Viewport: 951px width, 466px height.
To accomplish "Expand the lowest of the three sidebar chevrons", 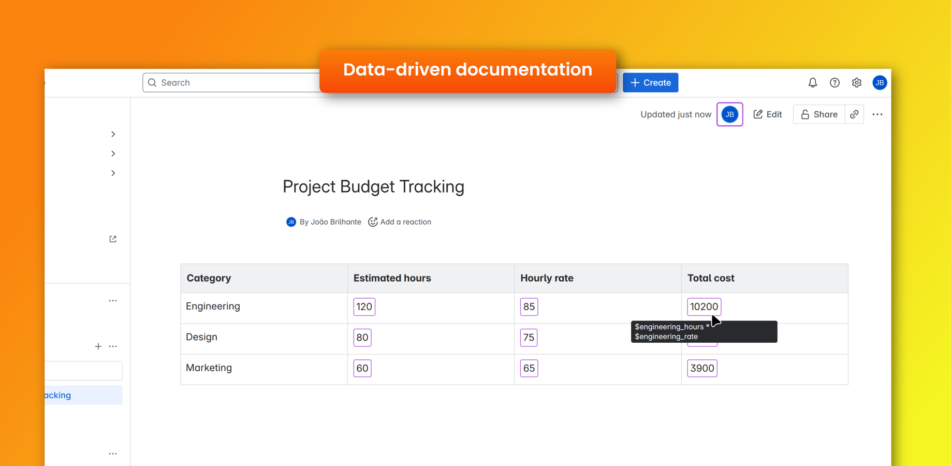I will pyautogui.click(x=113, y=173).
